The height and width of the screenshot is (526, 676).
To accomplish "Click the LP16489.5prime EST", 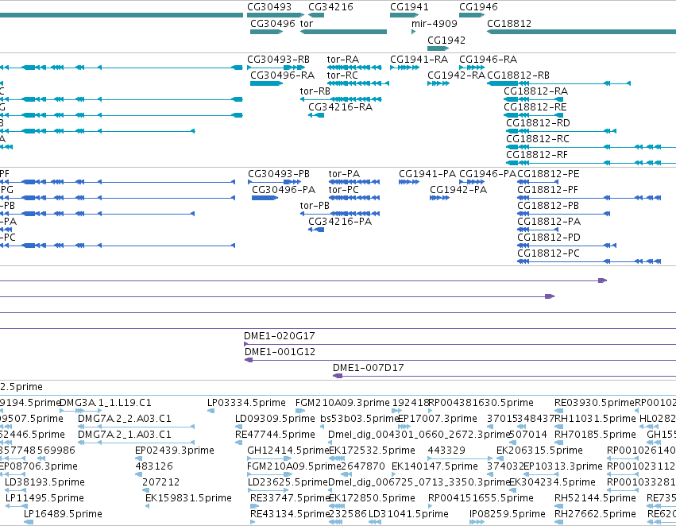I will [x=29, y=522].
